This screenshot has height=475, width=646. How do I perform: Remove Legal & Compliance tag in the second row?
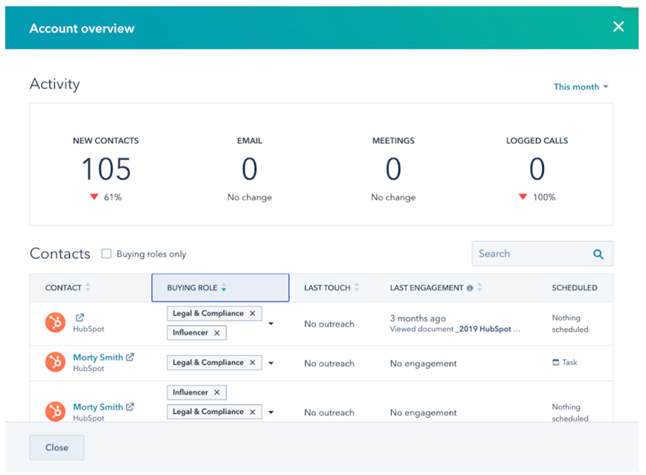(x=252, y=363)
